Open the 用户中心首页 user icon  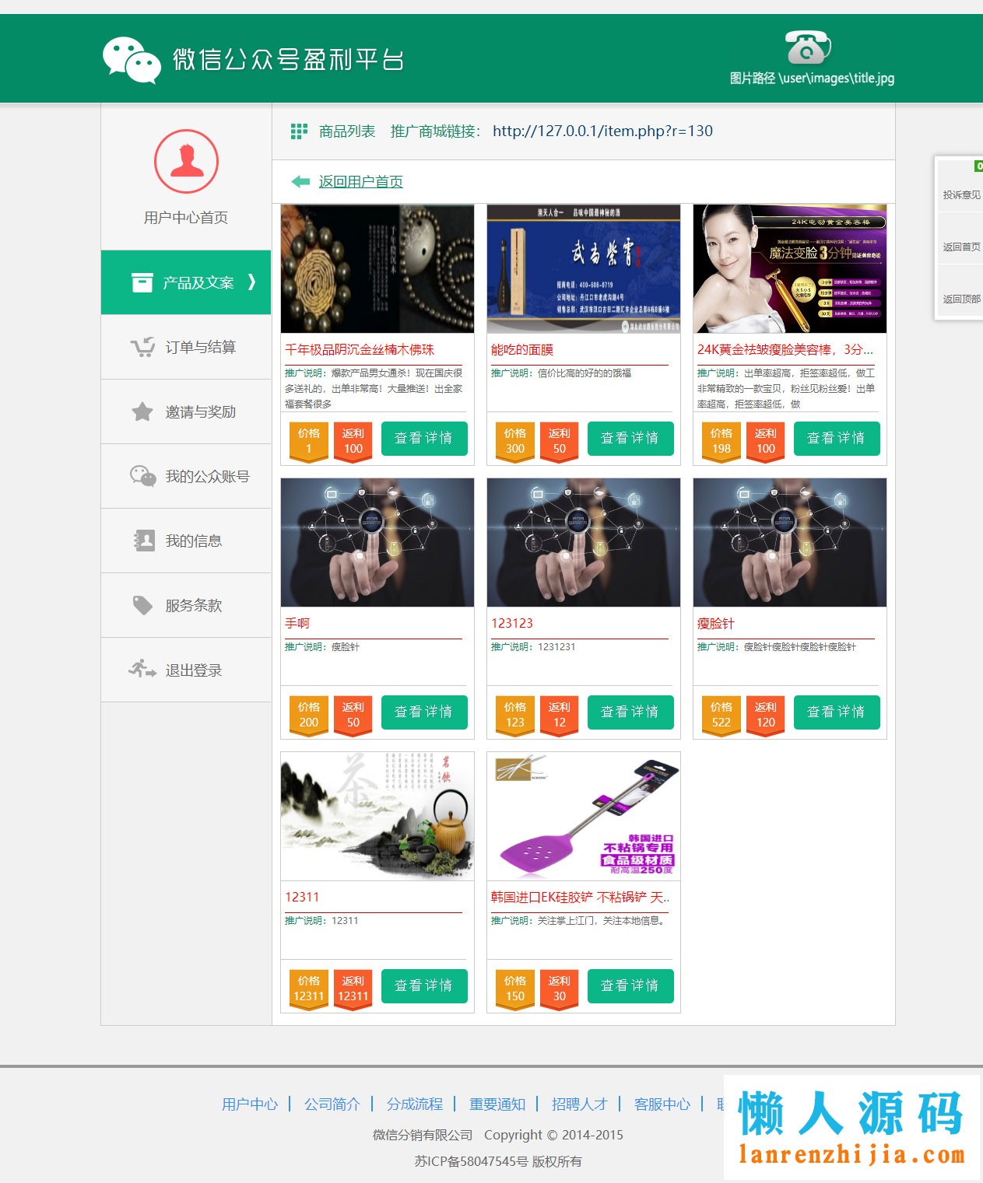click(185, 161)
